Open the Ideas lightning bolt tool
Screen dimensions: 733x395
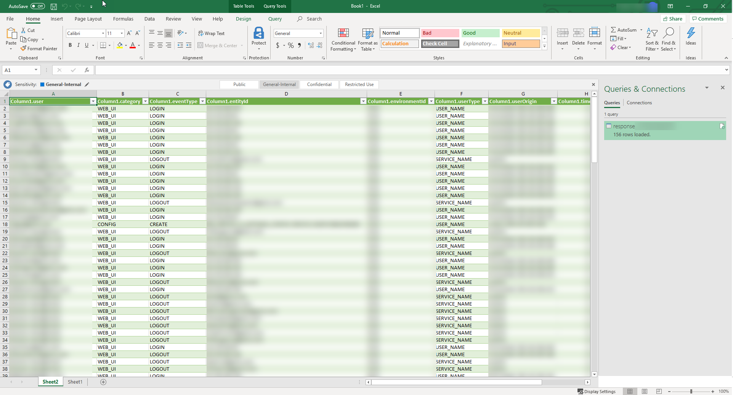[690, 33]
